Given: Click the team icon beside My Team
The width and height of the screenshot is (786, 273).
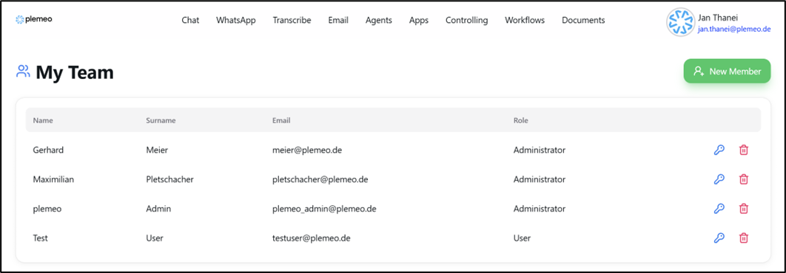Looking at the screenshot, I should point(23,72).
